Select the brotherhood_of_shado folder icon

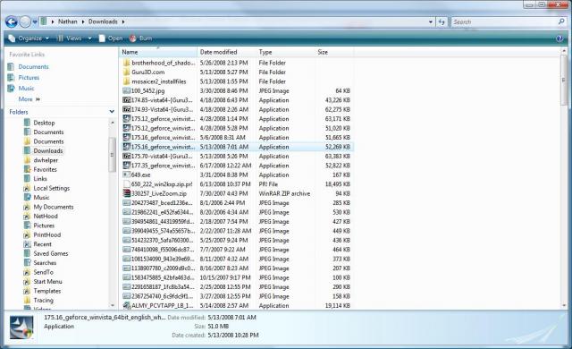(x=127, y=63)
